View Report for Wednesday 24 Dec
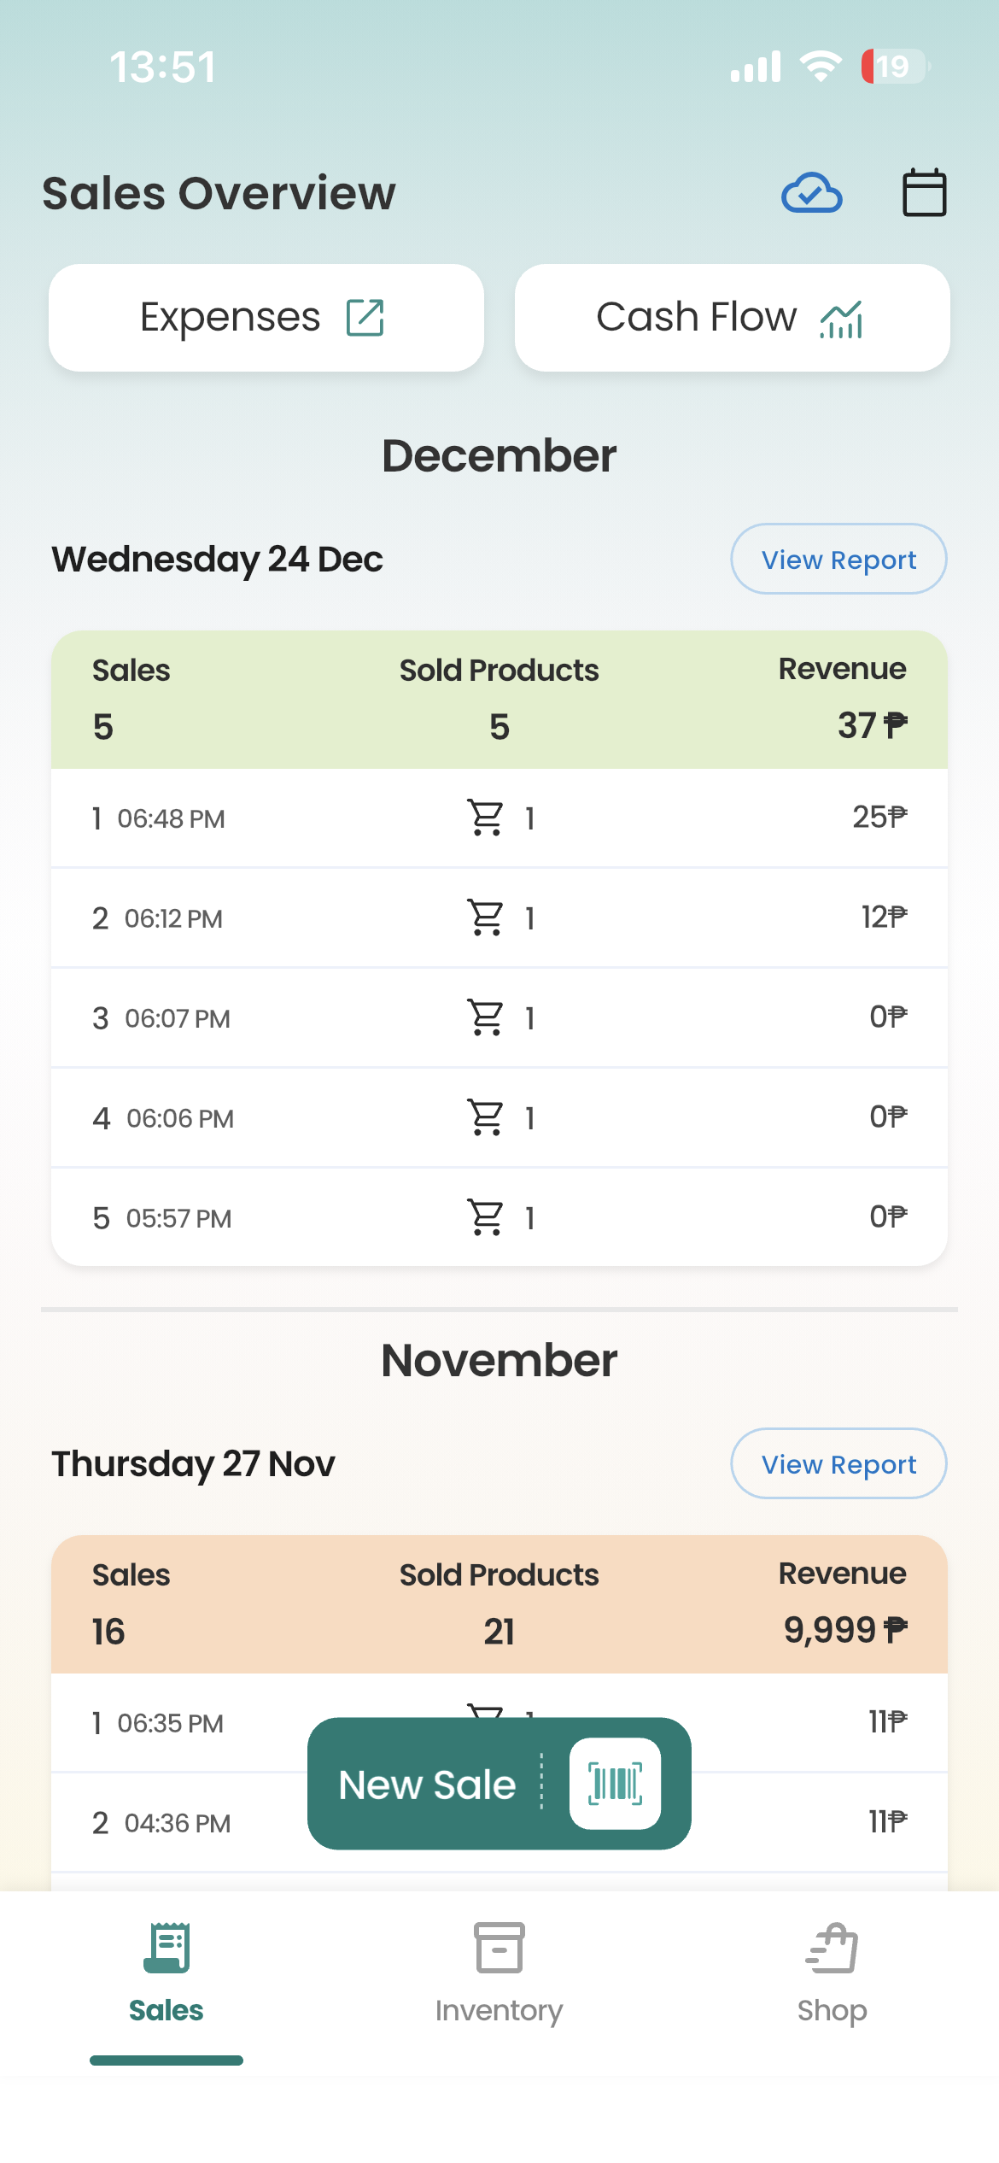Viewport: 999px width, 2163px height. (838, 560)
